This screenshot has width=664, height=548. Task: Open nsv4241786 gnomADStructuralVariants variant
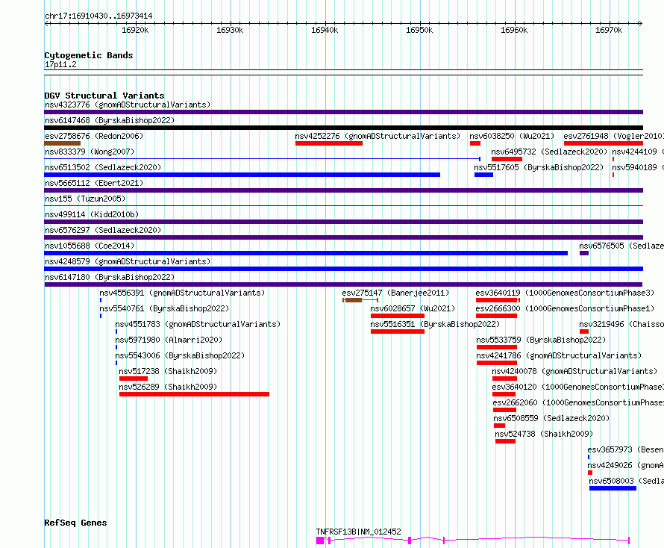tap(559, 355)
